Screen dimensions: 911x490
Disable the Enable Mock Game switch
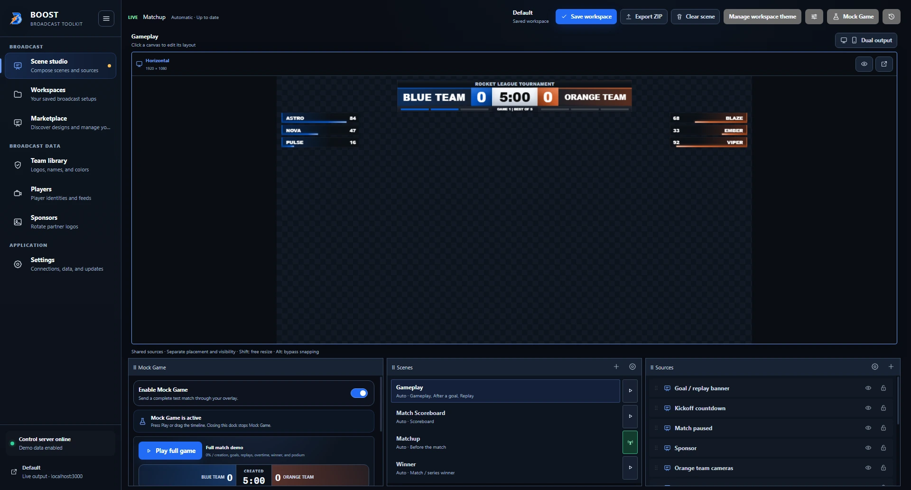(x=359, y=393)
